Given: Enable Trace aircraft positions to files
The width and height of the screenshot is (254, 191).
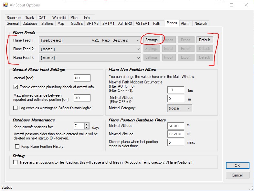Looking at the screenshot, I should (x=16, y=162).
